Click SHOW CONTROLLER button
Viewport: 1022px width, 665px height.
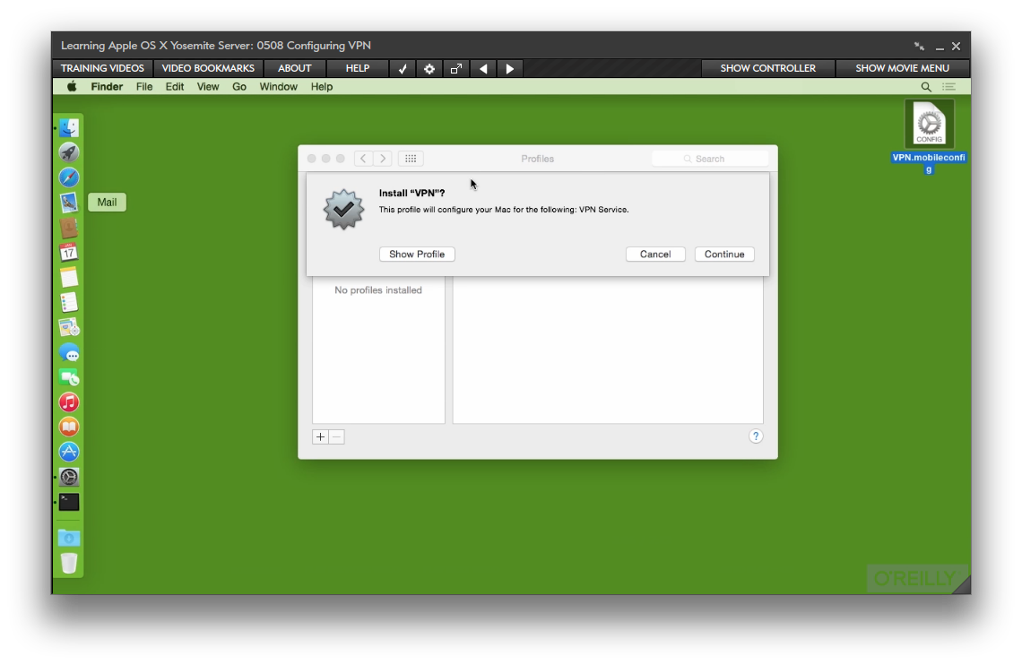pos(767,68)
